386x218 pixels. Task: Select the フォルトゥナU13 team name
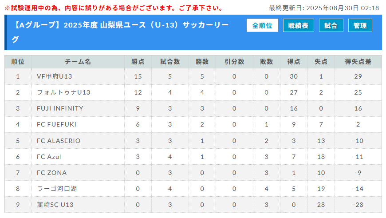pyautogui.click(x=63, y=92)
